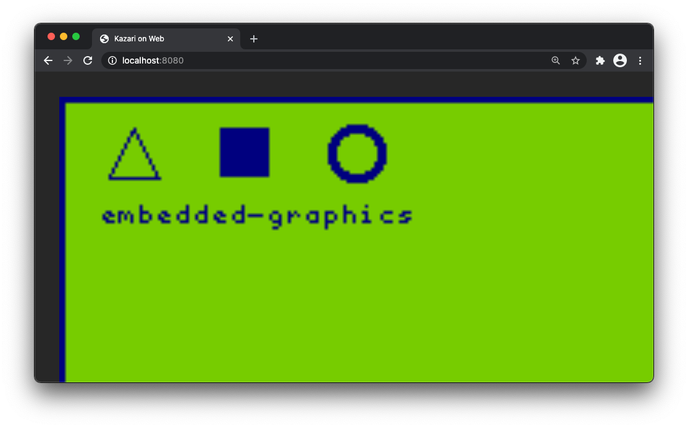Click the embedded-graphics text on canvas
Image resolution: width=688 pixels, height=428 pixels.
(x=257, y=215)
